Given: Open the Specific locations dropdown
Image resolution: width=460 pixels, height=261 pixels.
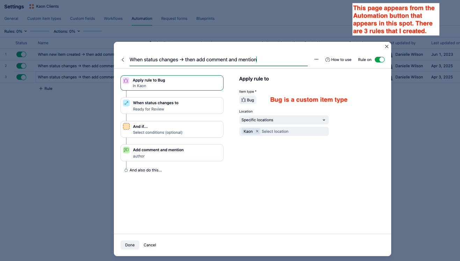Looking at the screenshot, I should [284, 120].
